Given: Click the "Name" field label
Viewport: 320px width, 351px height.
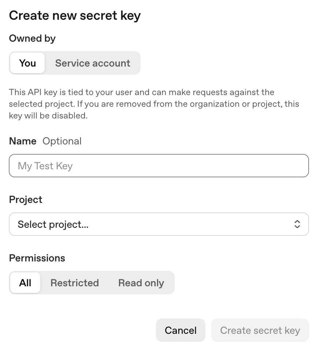Looking at the screenshot, I should point(23,141).
